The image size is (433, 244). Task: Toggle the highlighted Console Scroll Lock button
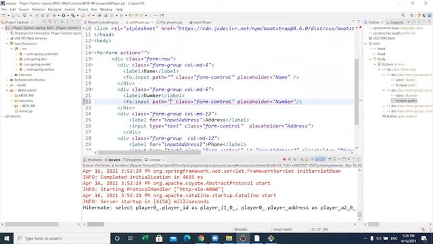tap(317, 159)
